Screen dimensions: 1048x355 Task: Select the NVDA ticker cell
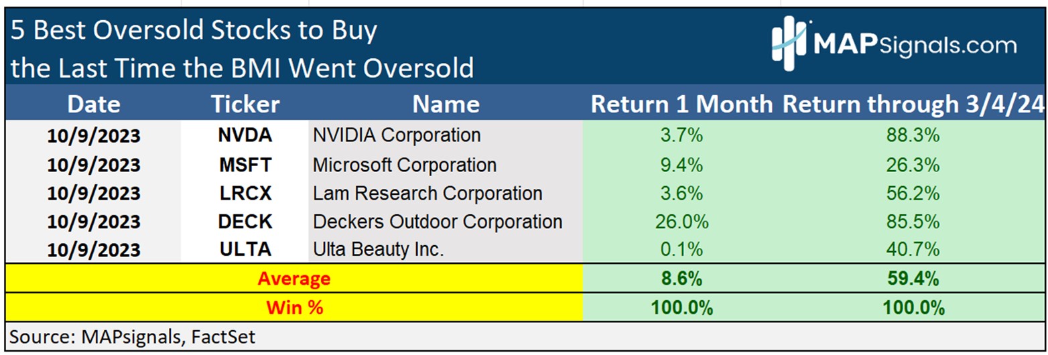coord(245,135)
